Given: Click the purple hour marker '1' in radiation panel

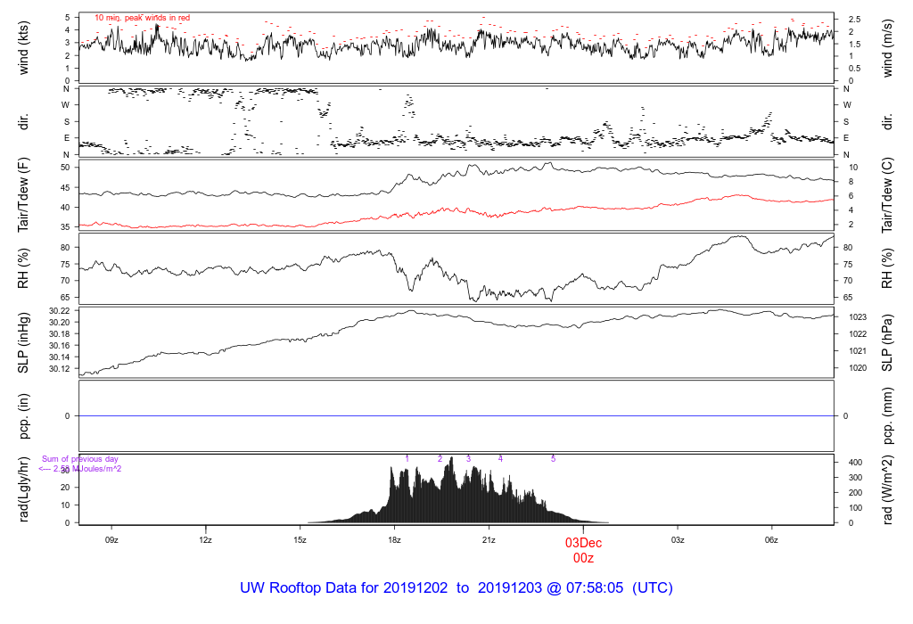Looking at the screenshot, I should coord(407,459).
